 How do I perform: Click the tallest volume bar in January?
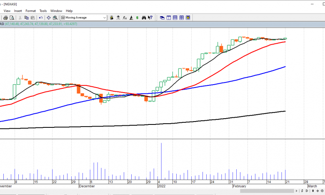click(161, 162)
